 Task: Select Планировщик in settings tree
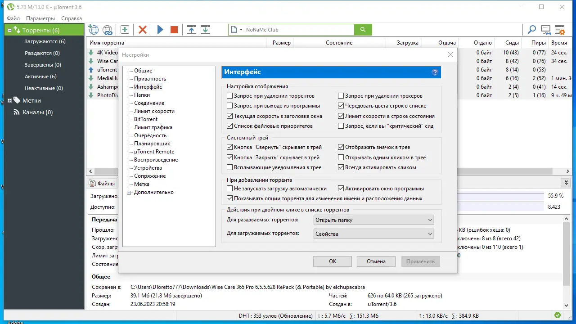152,144
